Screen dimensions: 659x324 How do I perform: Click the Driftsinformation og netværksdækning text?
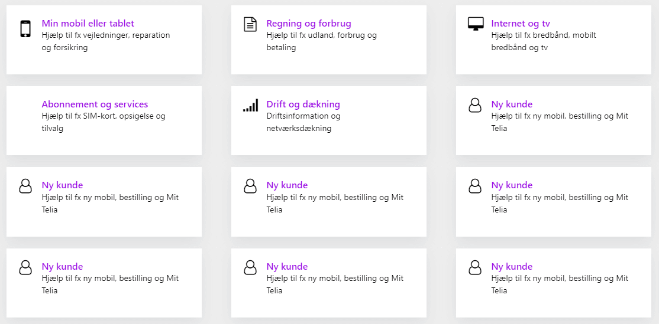(x=303, y=122)
